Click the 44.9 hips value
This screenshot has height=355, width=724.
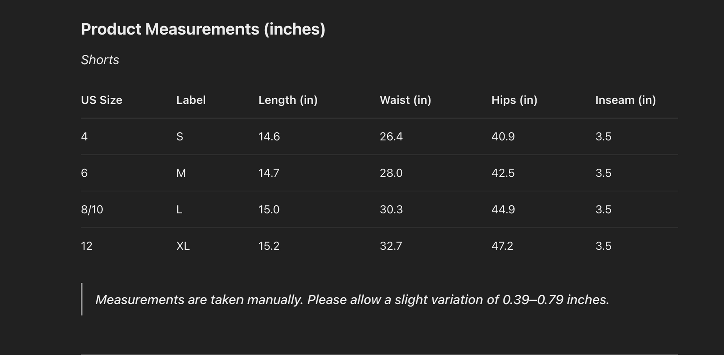click(x=503, y=209)
